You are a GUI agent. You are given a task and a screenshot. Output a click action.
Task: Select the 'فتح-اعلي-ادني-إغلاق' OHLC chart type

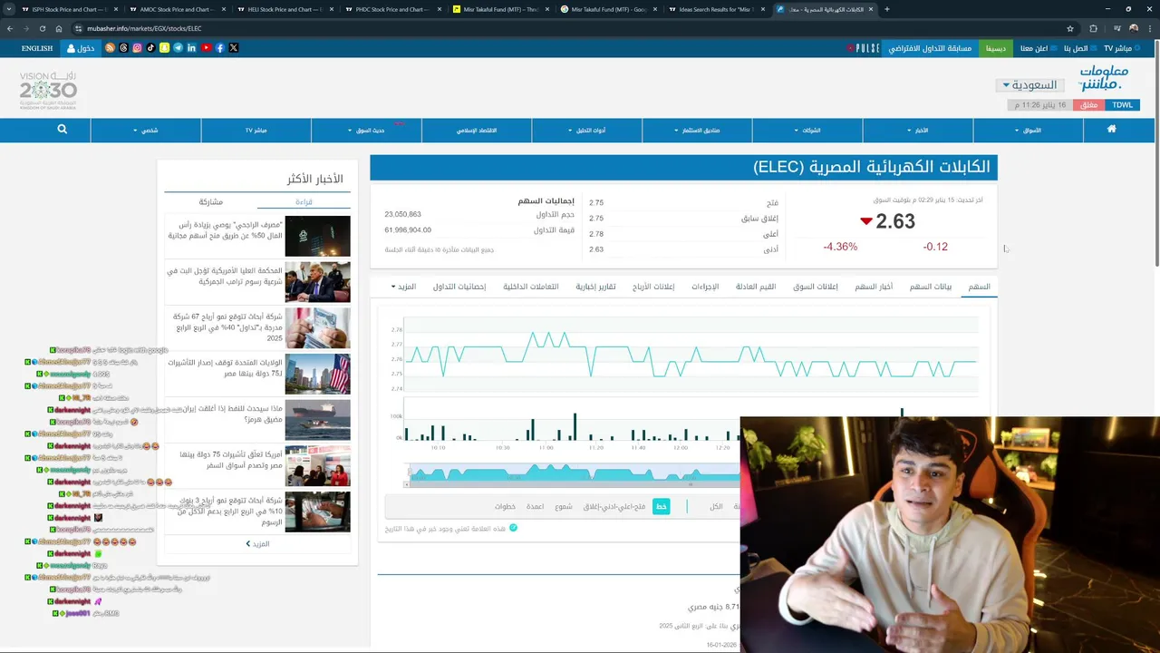point(613,506)
